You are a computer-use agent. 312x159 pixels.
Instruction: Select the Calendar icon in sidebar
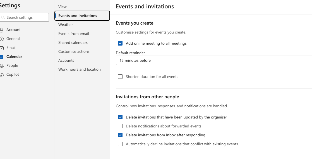2,57
